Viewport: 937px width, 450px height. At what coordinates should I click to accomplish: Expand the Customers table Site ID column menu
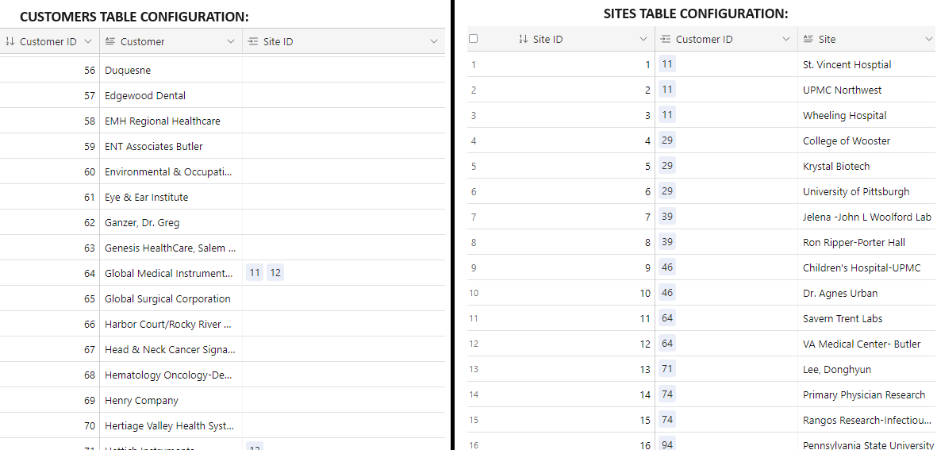click(434, 41)
